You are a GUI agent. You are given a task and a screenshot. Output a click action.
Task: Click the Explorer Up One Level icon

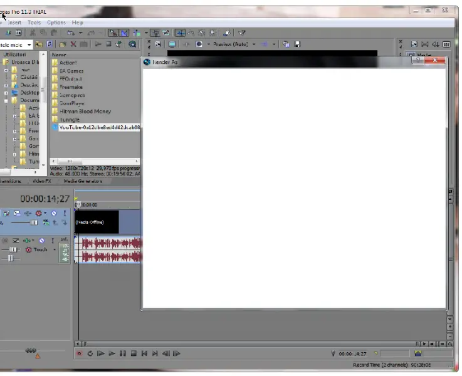[x=39, y=44]
